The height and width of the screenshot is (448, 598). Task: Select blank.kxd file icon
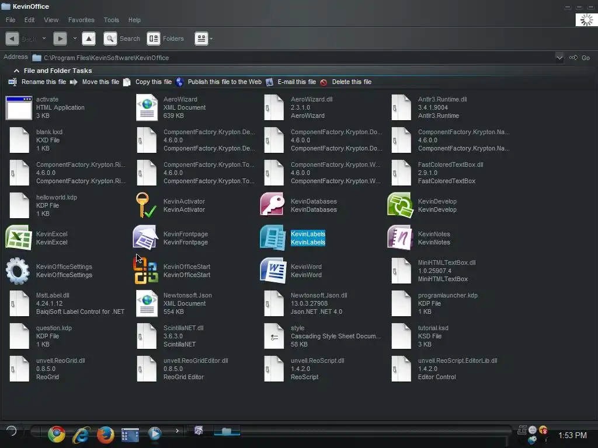(19, 140)
